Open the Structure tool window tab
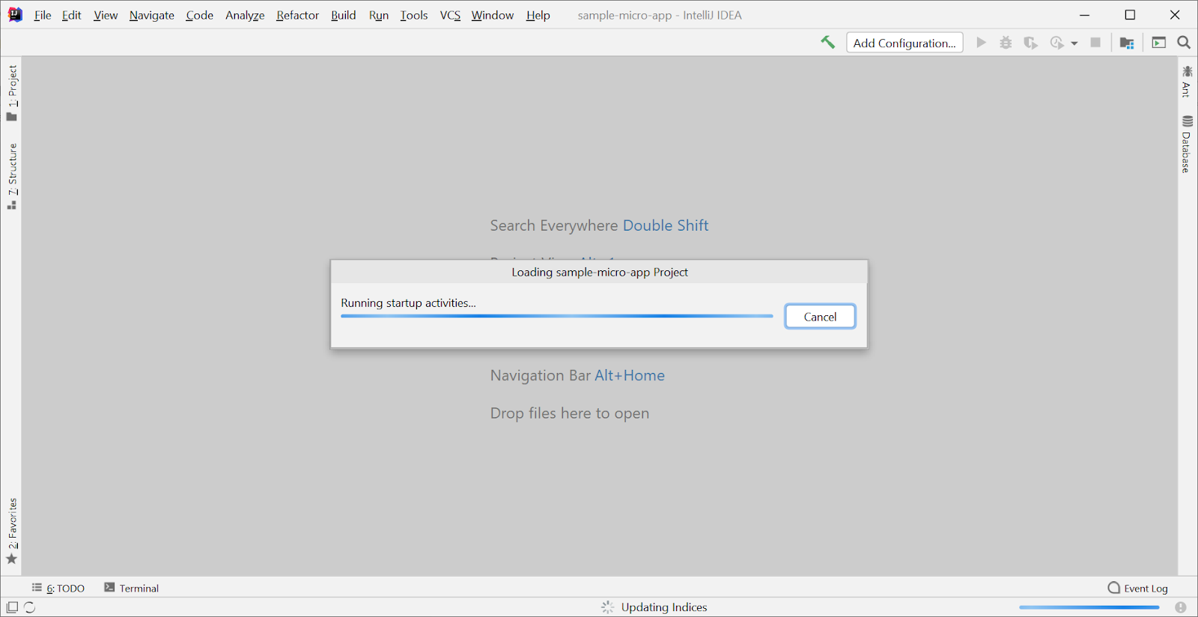 coord(12,177)
